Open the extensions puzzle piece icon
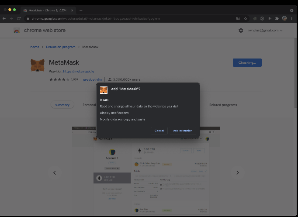The width and height of the screenshot is (298, 217). (277, 19)
